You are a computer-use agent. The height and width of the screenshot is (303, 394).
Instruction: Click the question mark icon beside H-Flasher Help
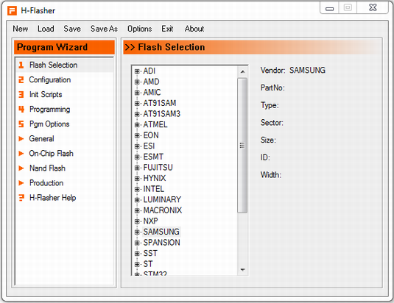[21, 198]
